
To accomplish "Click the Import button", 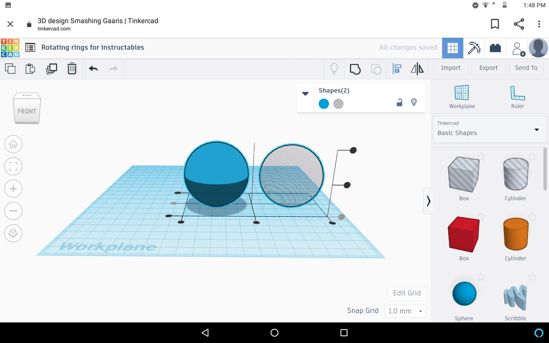I will tap(450, 68).
